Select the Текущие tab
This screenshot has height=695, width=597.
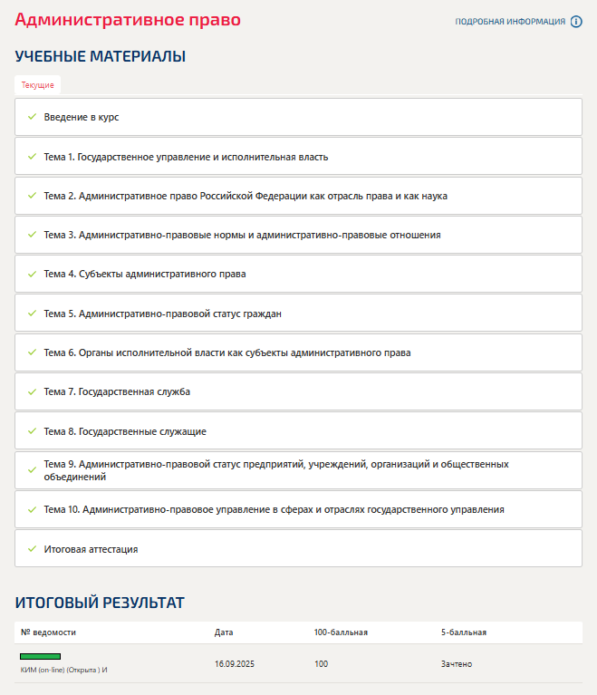(38, 85)
